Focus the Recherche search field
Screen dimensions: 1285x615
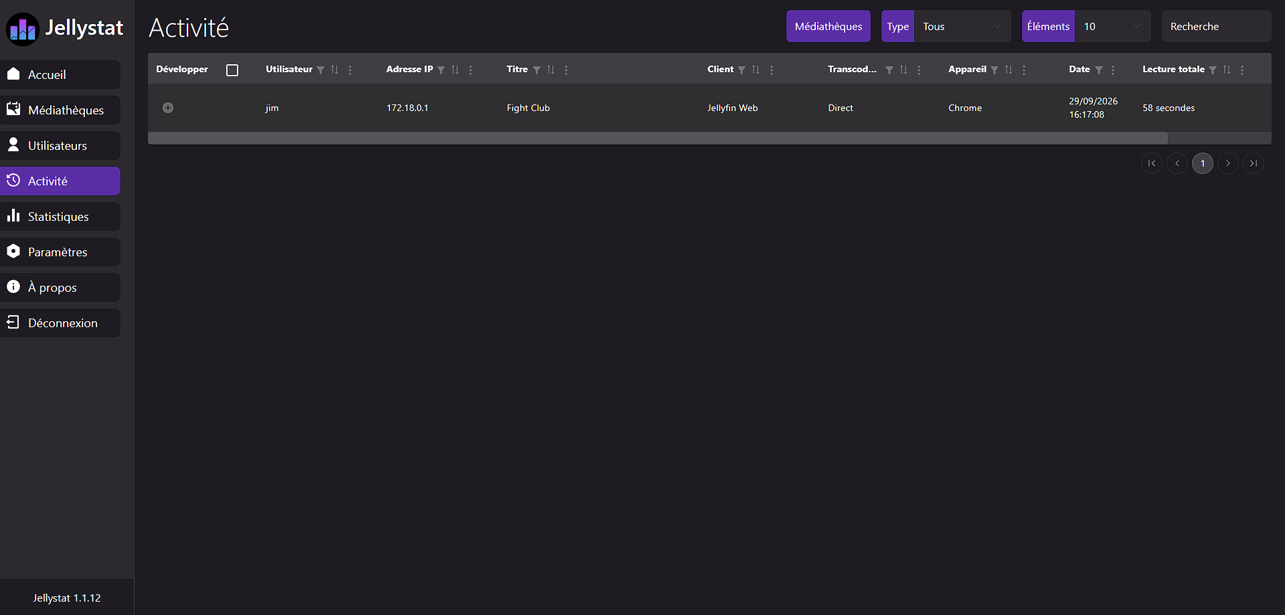point(1216,26)
